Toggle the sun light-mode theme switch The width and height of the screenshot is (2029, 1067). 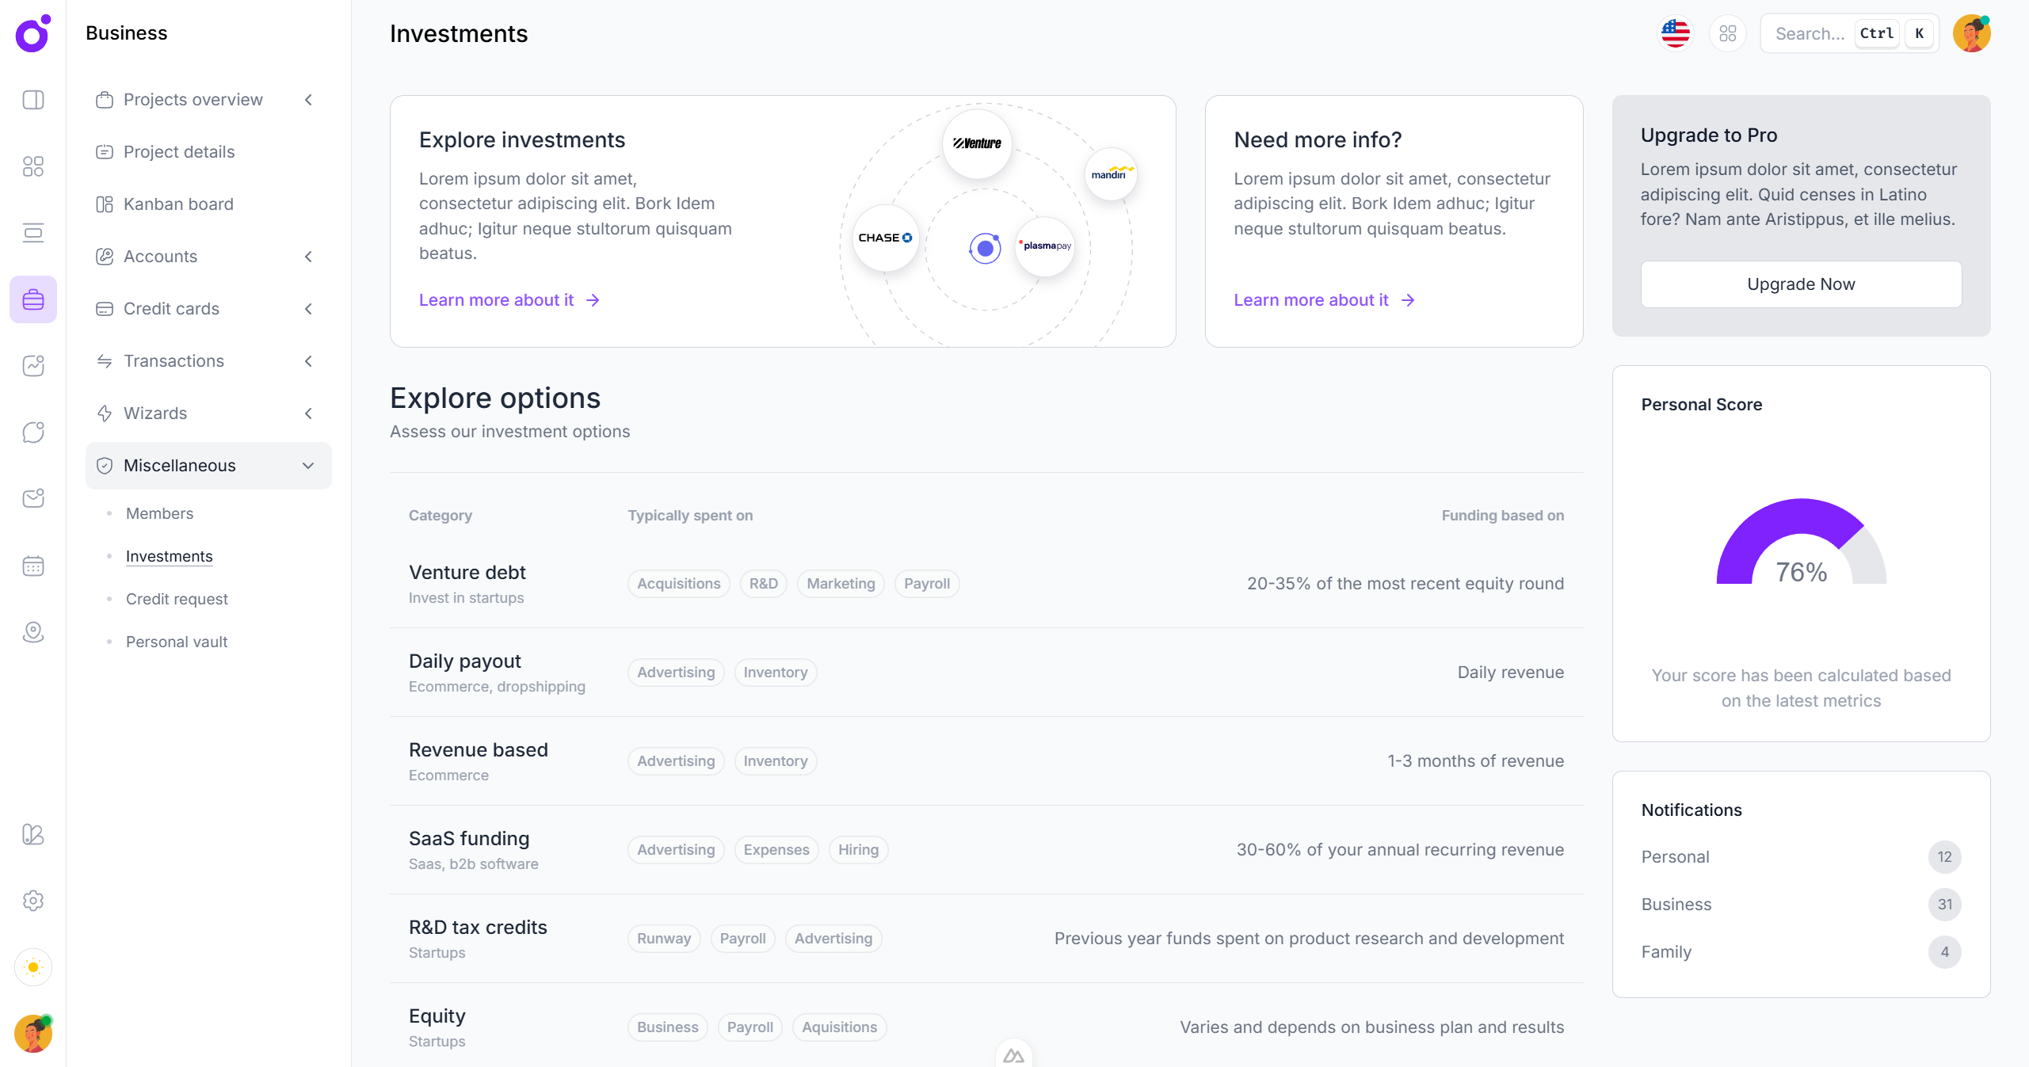pyautogui.click(x=33, y=967)
